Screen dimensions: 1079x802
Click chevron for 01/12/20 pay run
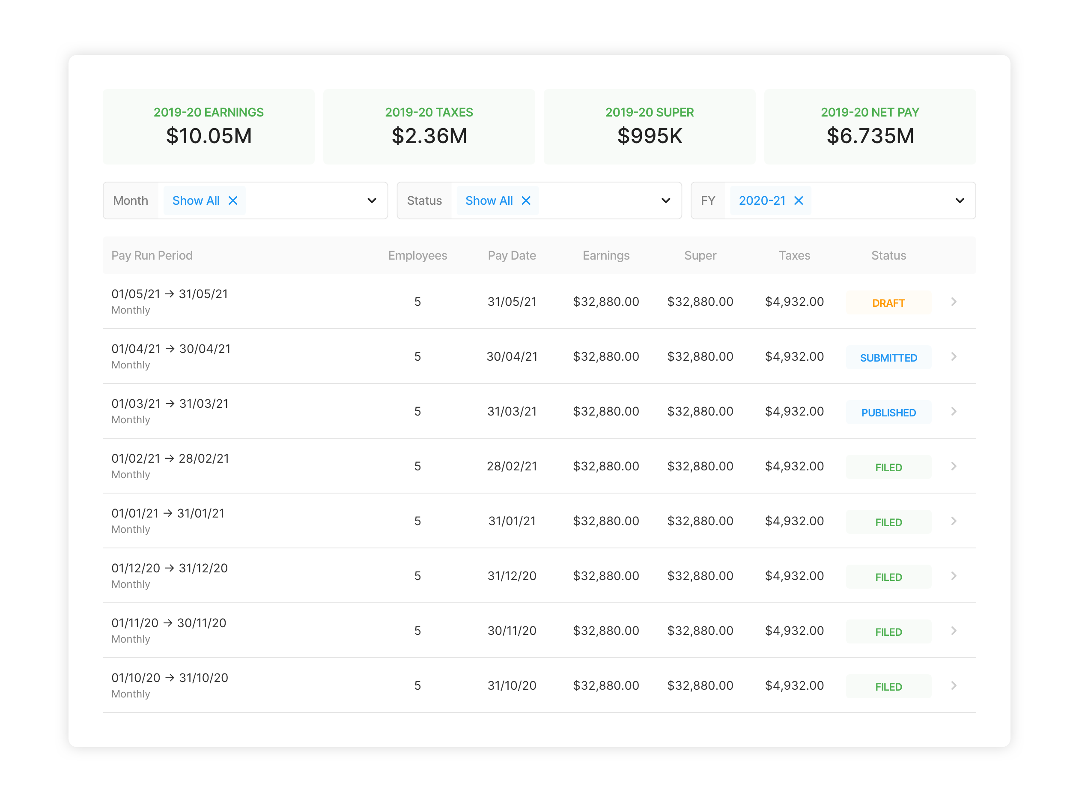pyautogui.click(x=954, y=576)
